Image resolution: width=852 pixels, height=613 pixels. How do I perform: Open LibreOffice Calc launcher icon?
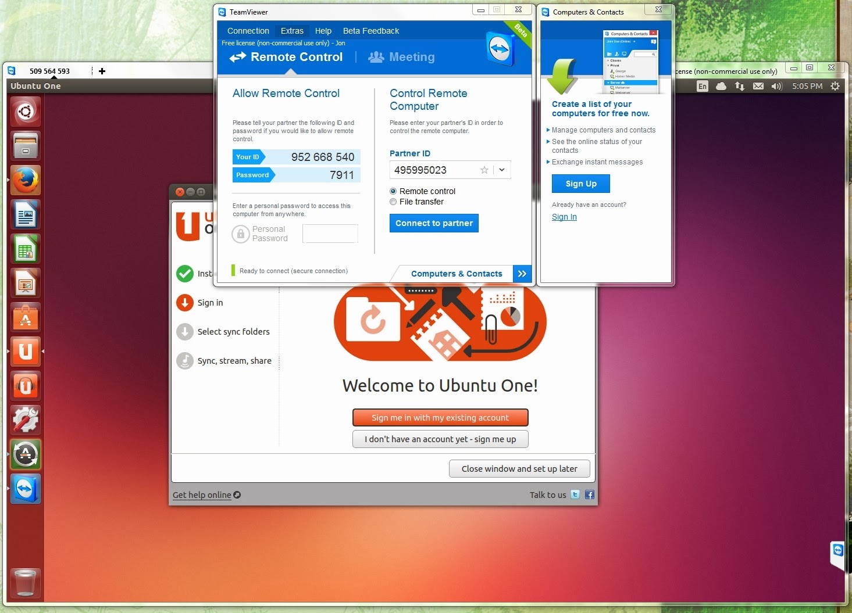[26, 248]
